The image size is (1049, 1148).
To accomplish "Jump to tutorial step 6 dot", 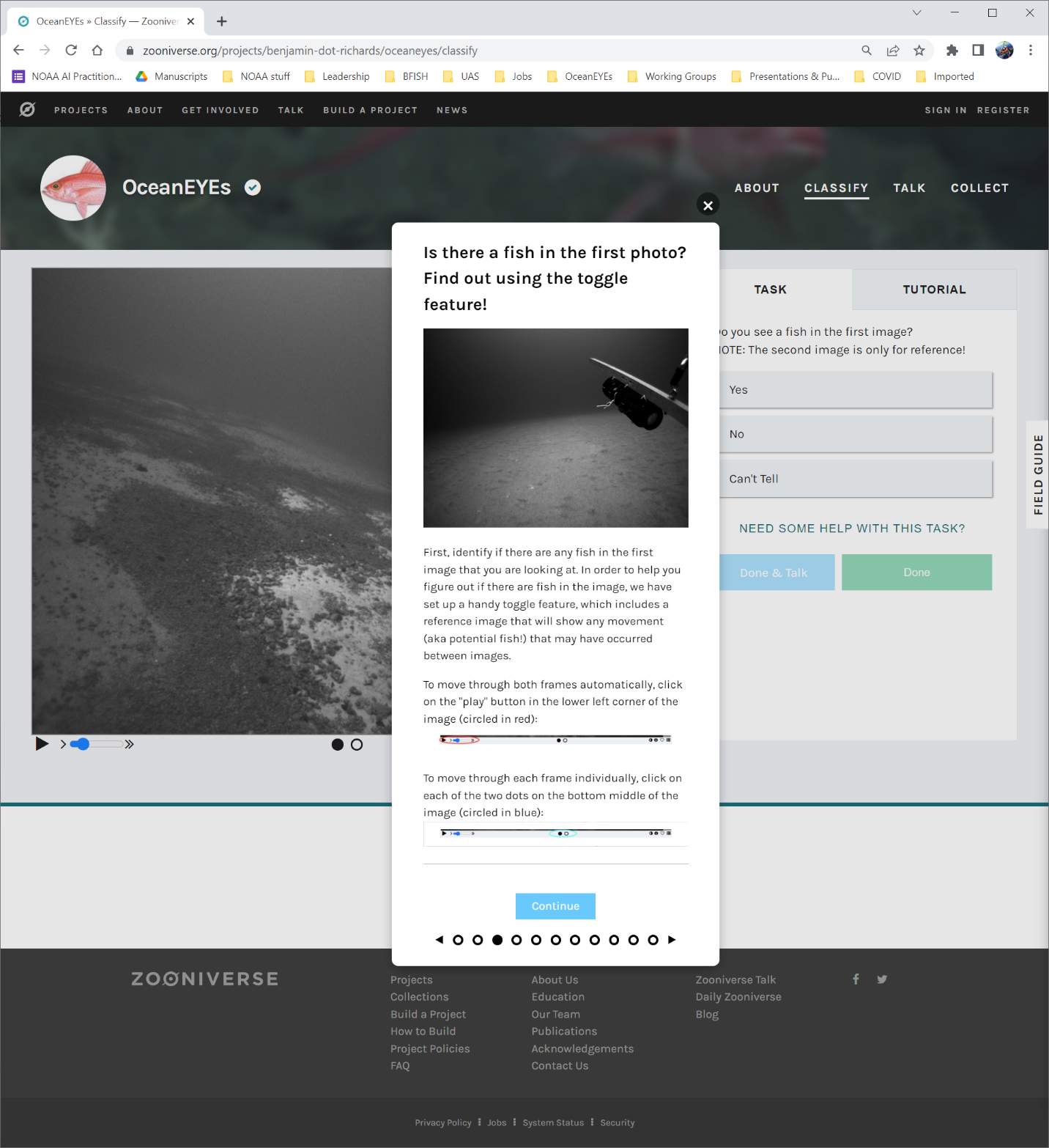I will pos(556,940).
